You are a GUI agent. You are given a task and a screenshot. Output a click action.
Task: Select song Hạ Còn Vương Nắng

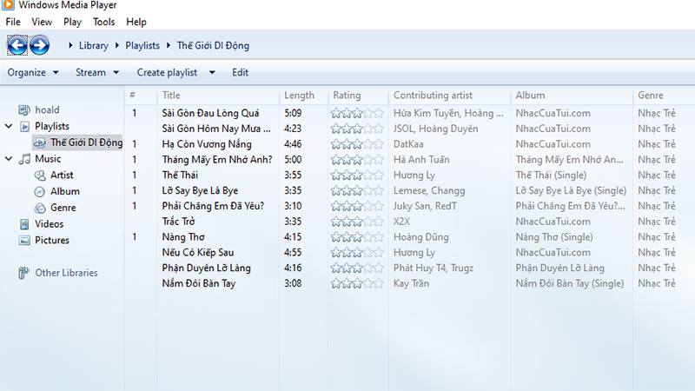tap(207, 144)
